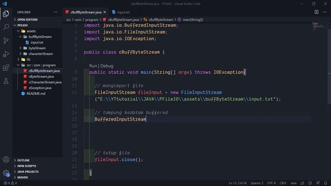Open cCharacterStream.java in explorer
The width and height of the screenshot is (331, 186).
[45, 82]
